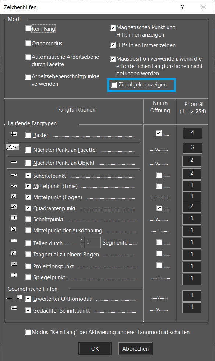Increase segment count with the up stepper
This screenshot has width=215, height=361.
(x=81, y=240)
